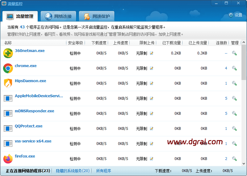Click the Chrome program icon
Screen dimensions: 247x176
pyautogui.click(x=8, y=68)
